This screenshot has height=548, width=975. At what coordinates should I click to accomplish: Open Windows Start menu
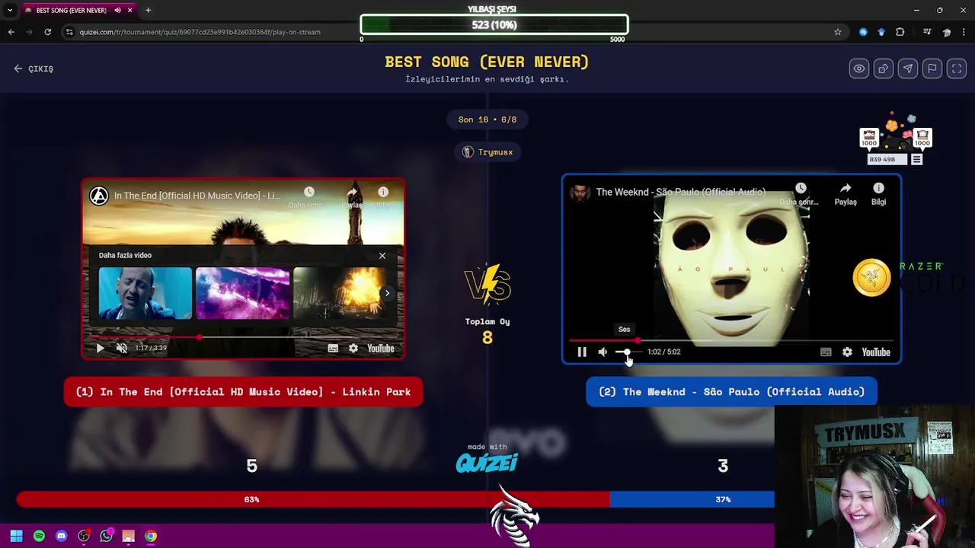click(x=16, y=536)
